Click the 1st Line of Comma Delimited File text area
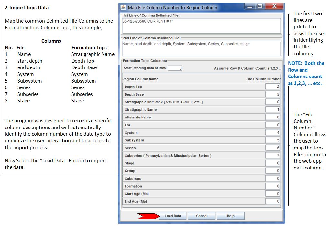The width and height of the screenshot is (329, 226). point(202,26)
